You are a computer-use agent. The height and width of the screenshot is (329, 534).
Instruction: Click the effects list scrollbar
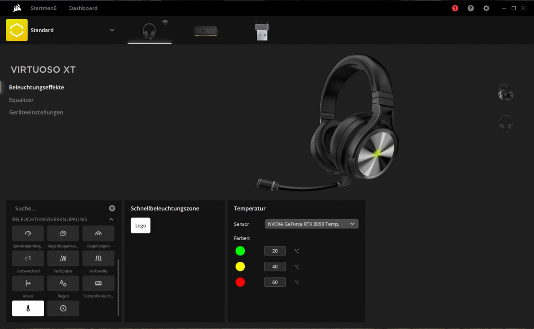point(118,287)
